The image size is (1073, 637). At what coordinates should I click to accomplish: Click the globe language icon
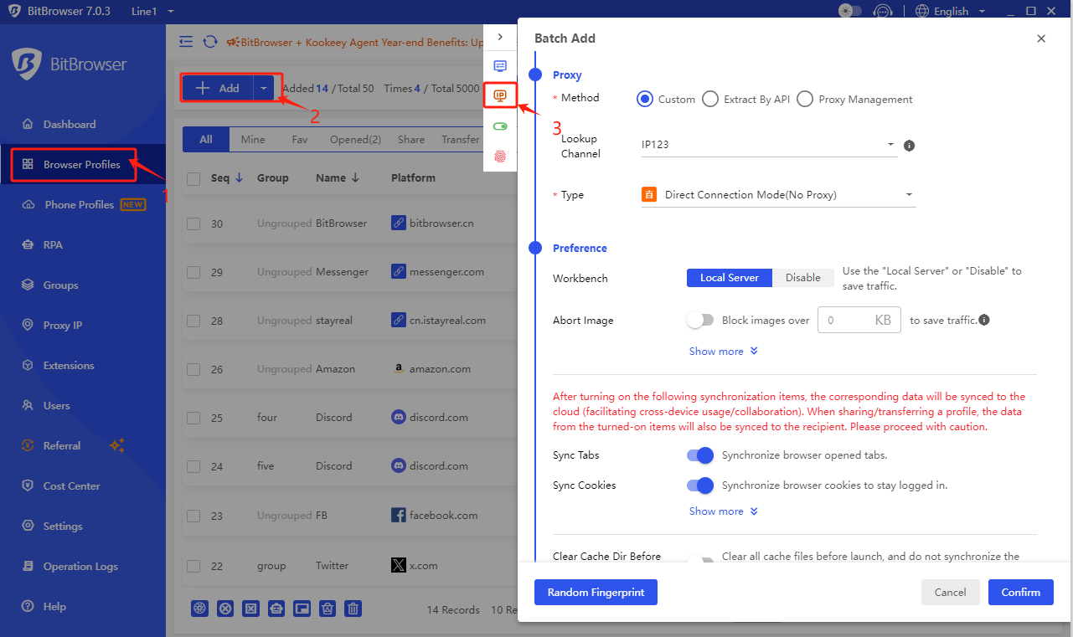[x=922, y=11]
